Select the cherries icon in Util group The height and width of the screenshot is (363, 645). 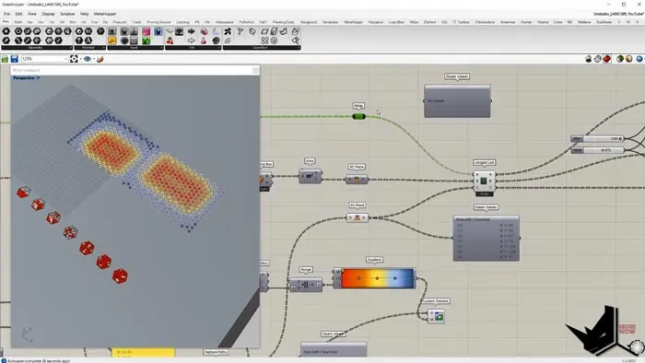[170, 41]
